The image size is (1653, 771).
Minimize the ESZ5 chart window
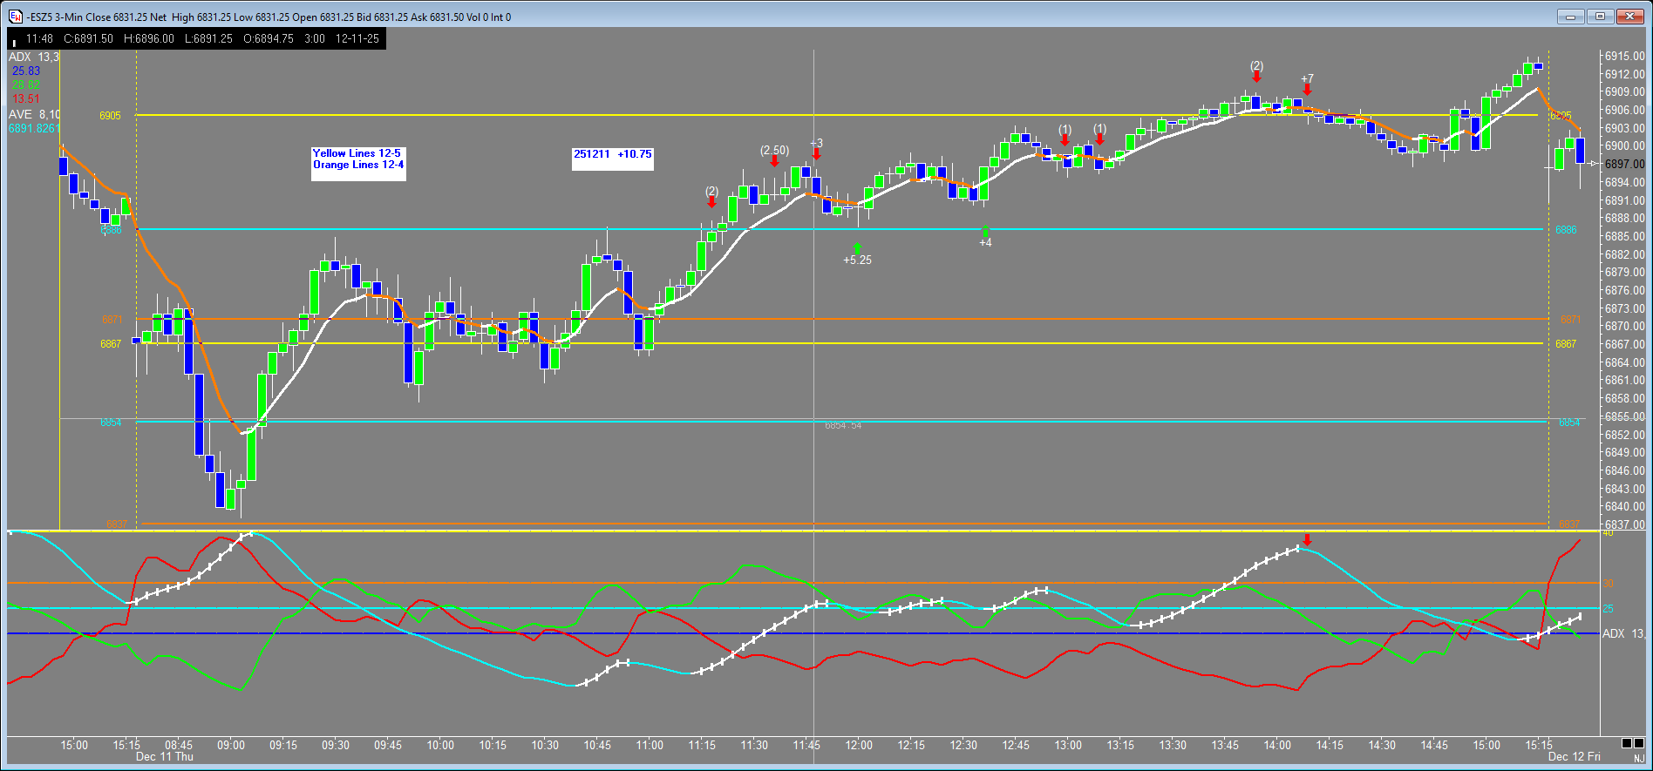[x=1571, y=16]
